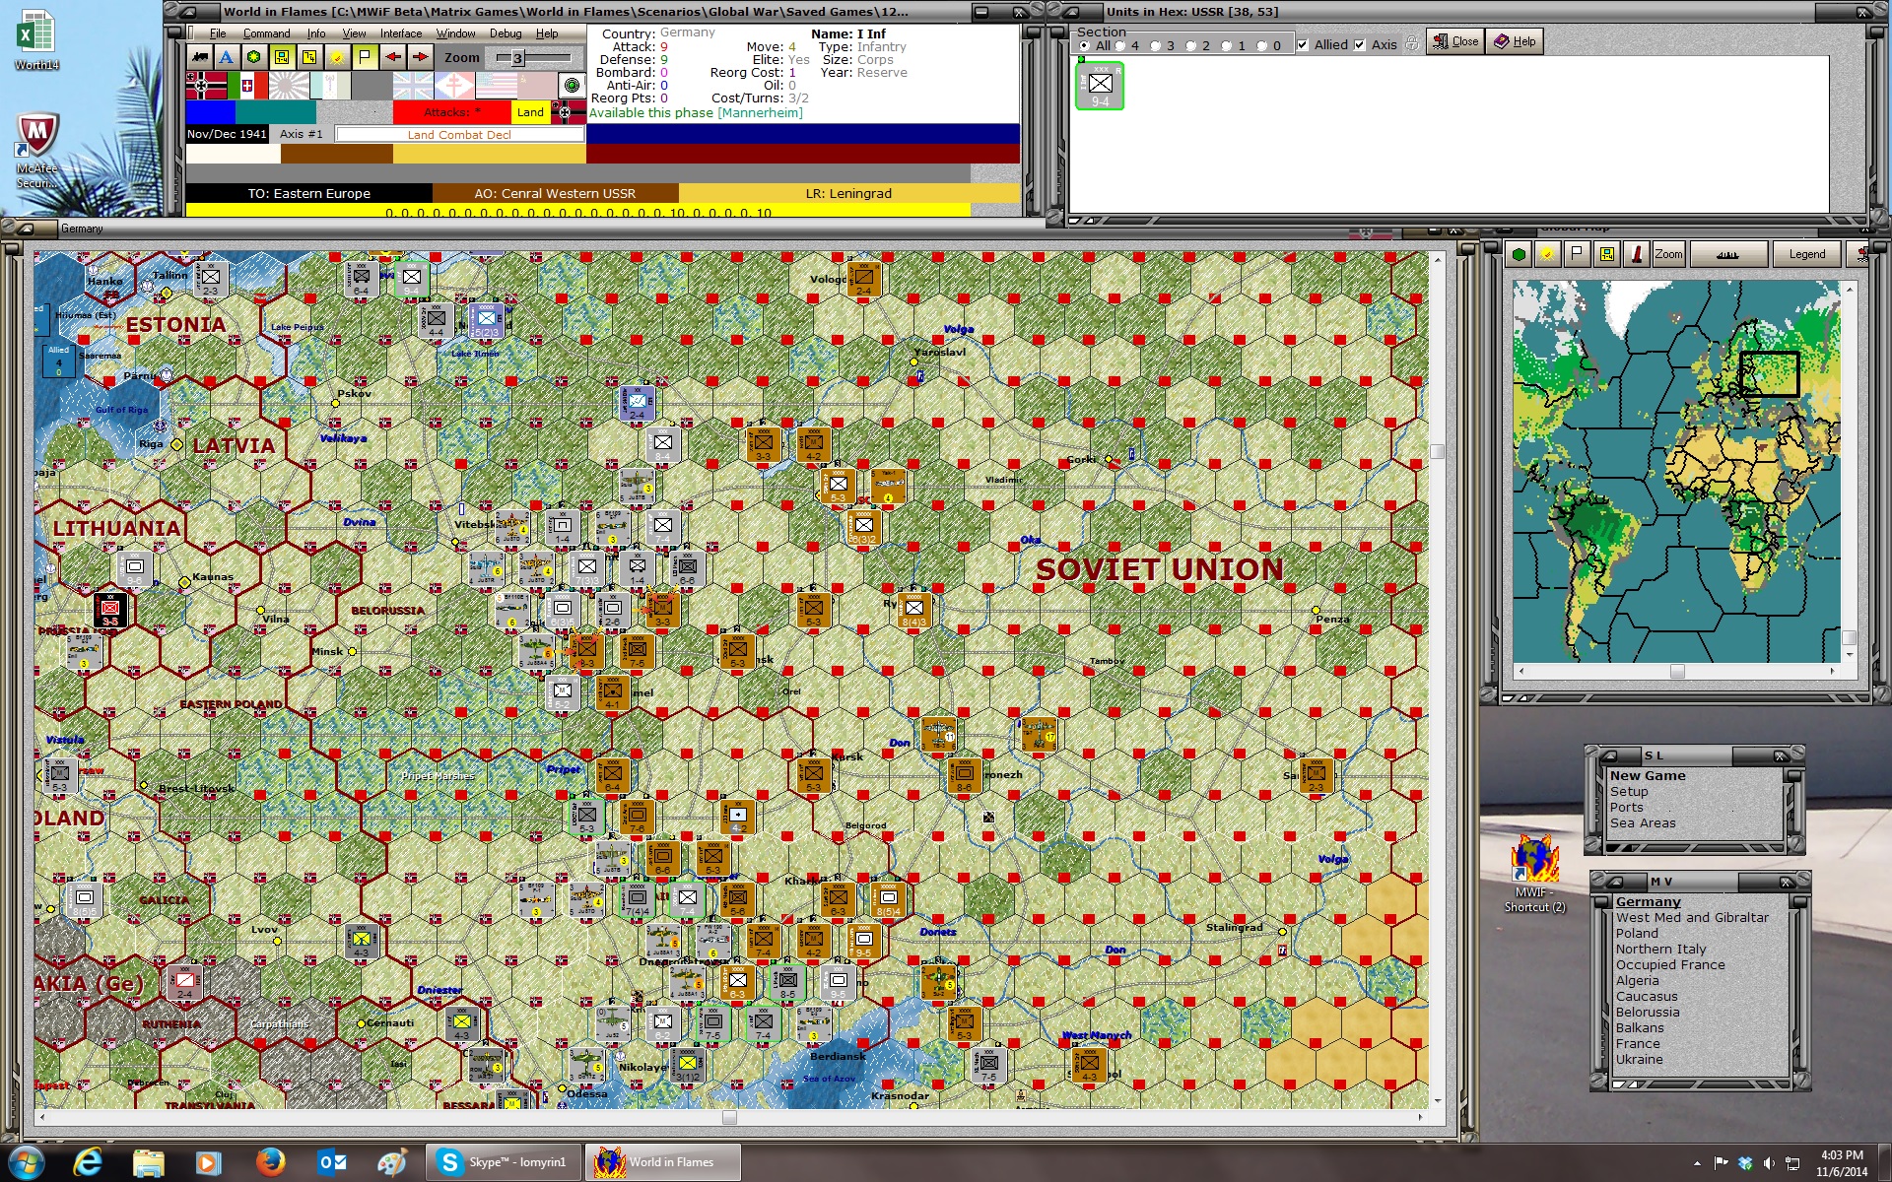1892x1182 pixels.
Task: Select the United States flag
Action: coord(496,86)
